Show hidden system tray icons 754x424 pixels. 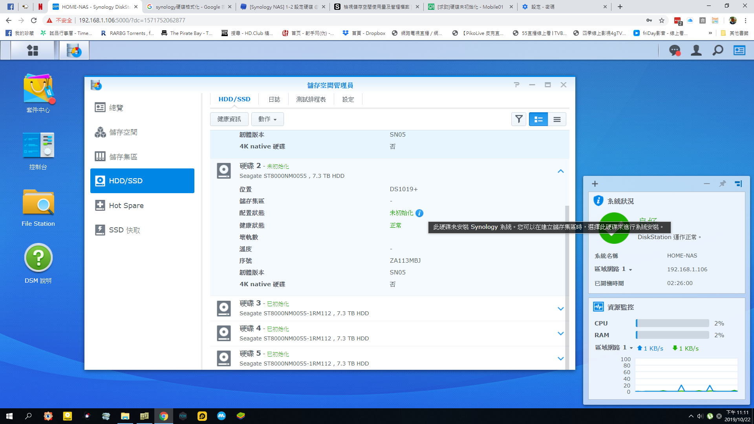691,416
